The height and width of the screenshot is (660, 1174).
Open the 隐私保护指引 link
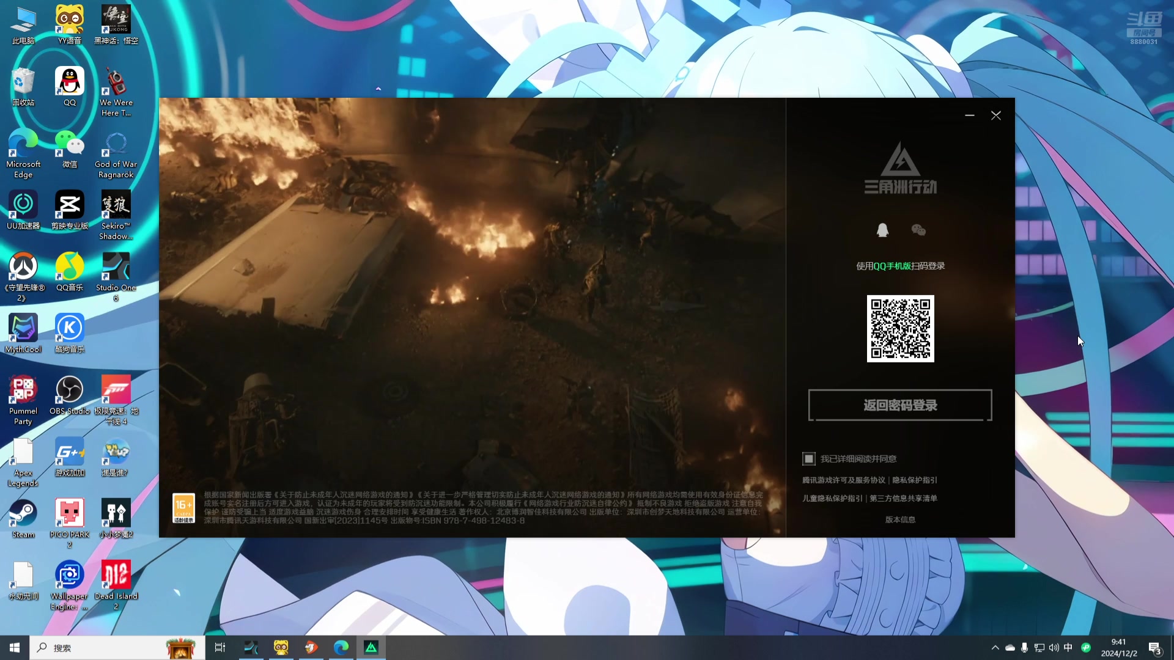[x=915, y=480]
